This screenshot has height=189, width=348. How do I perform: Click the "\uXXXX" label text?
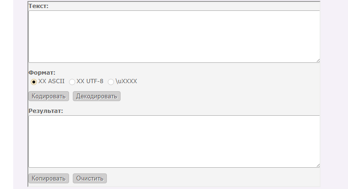(126, 81)
